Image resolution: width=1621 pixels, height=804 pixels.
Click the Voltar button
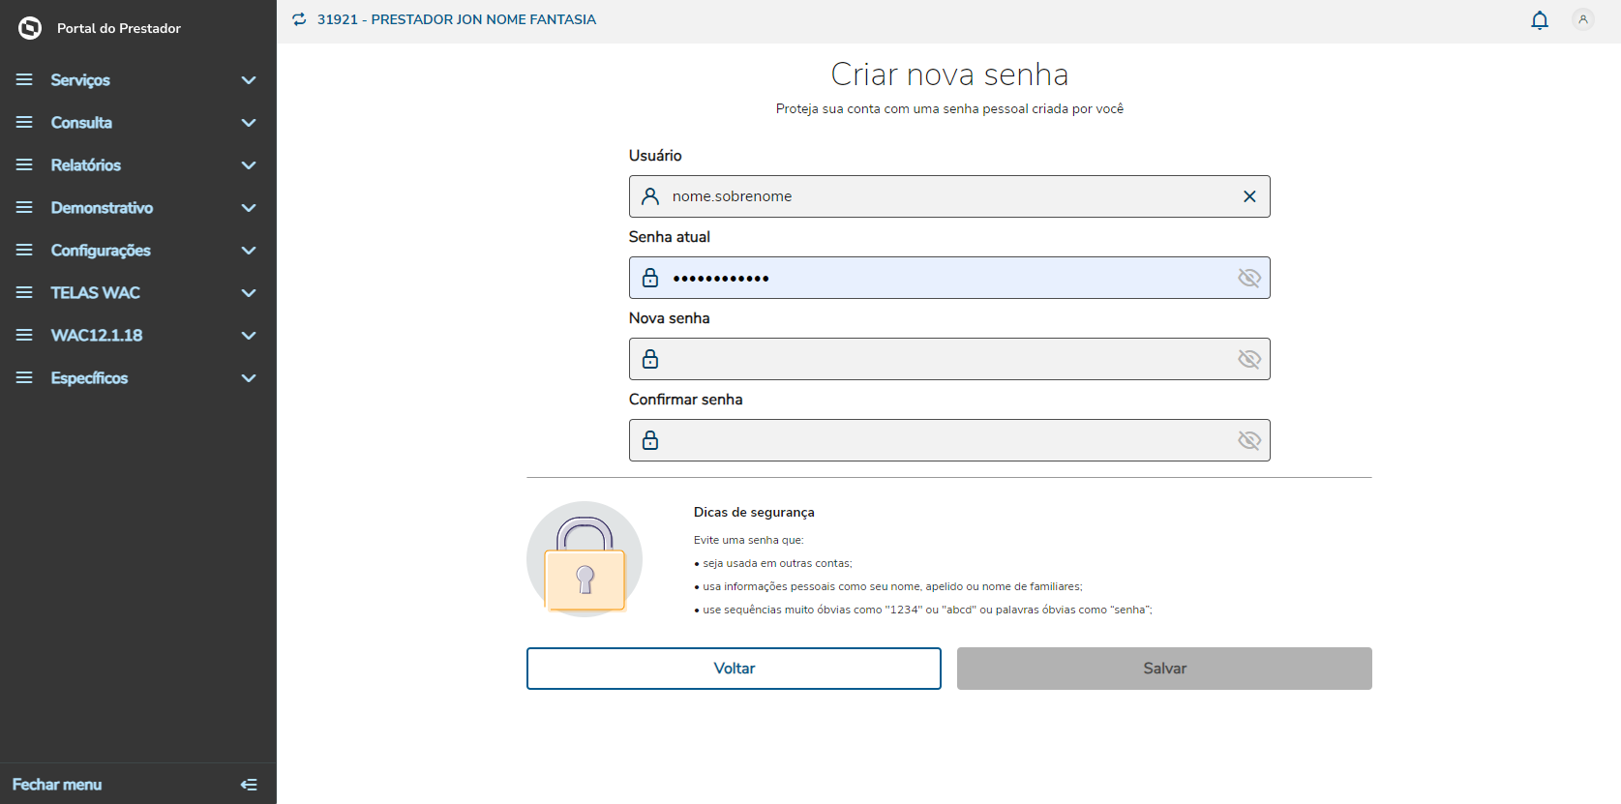point(734,669)
